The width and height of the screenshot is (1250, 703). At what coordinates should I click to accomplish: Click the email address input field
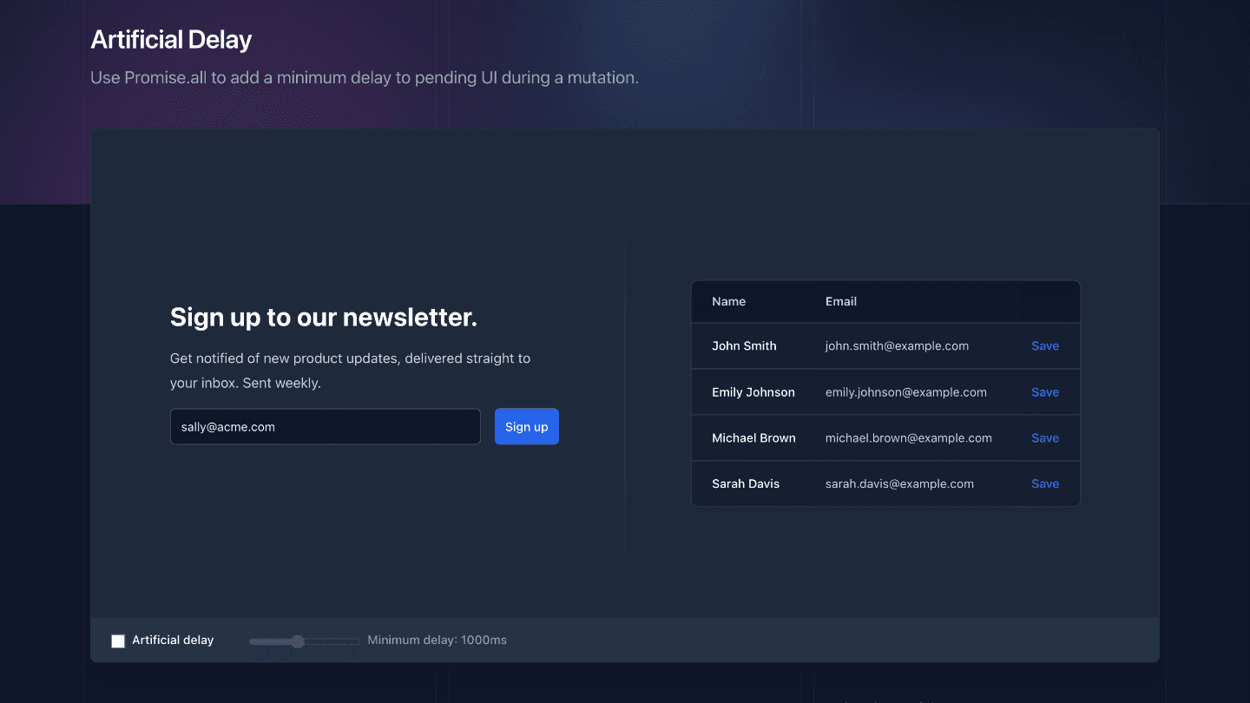pos(325,427)
